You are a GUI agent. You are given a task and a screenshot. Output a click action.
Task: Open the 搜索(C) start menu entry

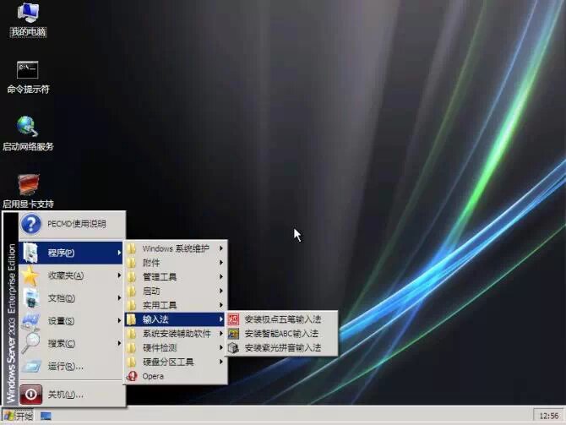pyautogui.click(x=71, y=343)
